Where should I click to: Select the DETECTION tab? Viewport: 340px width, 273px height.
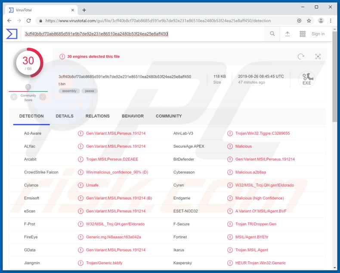click(31, 116)
